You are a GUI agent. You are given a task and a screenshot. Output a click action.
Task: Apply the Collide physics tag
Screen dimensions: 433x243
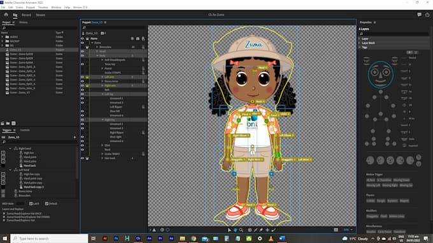point(371,201)
